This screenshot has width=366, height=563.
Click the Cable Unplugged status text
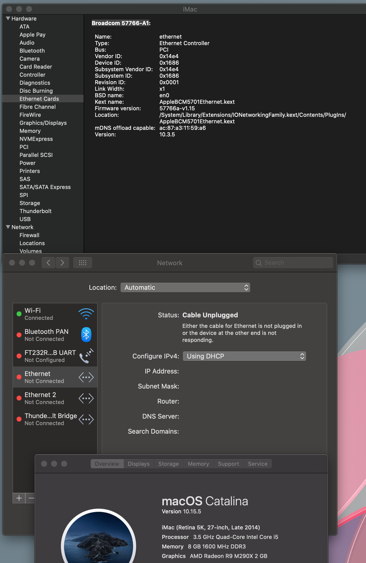tap(210, 315)
